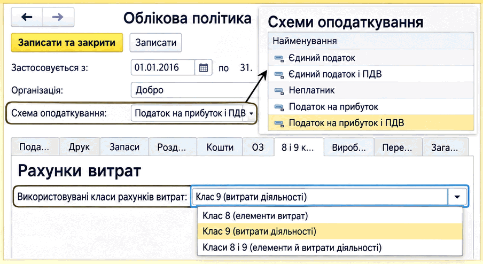This screenshot has height=264, width=483.
Task: Select Єдиний податок in the schemes list
Action: point(371,58)
